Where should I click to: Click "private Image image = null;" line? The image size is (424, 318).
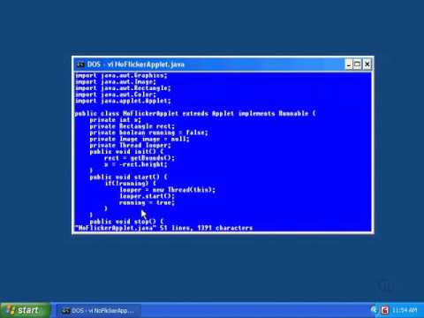[140, 139]
